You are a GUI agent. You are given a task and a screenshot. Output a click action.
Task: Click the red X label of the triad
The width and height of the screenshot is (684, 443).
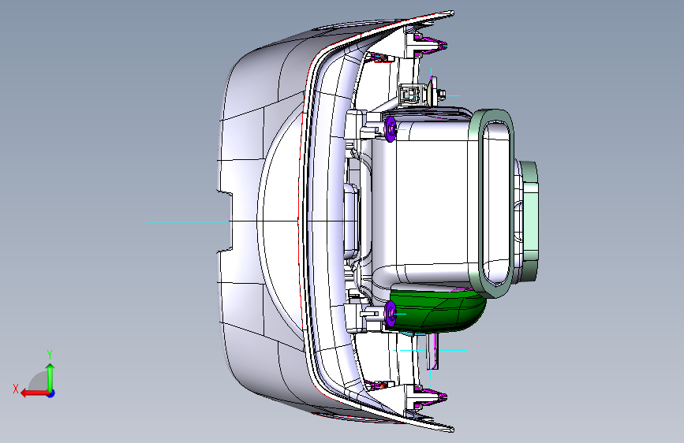pos(16,389)
